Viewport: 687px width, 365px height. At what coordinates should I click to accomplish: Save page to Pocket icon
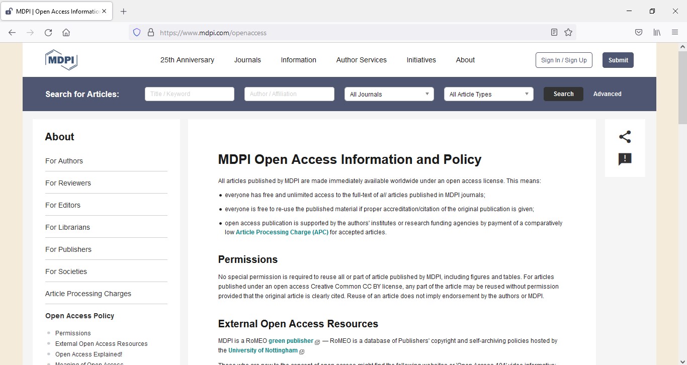click(639, 33)
